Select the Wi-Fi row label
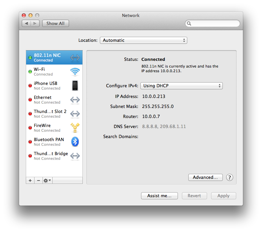The image size is (262, 232). pyautogui.click(x=39, y=69)
